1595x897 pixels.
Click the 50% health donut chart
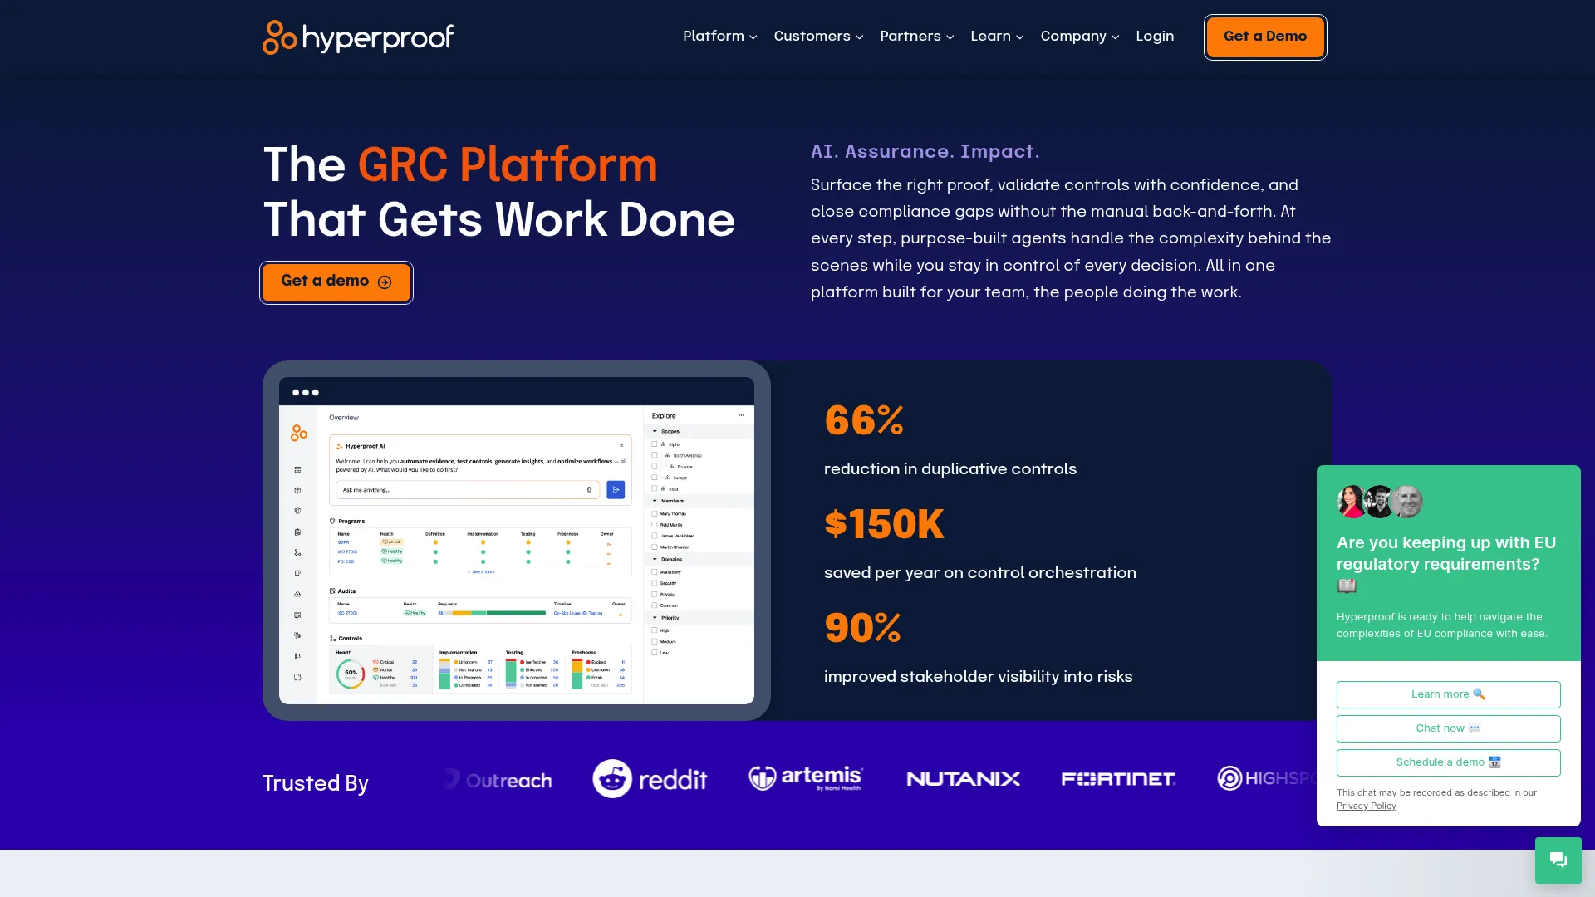tap(351, 674)
